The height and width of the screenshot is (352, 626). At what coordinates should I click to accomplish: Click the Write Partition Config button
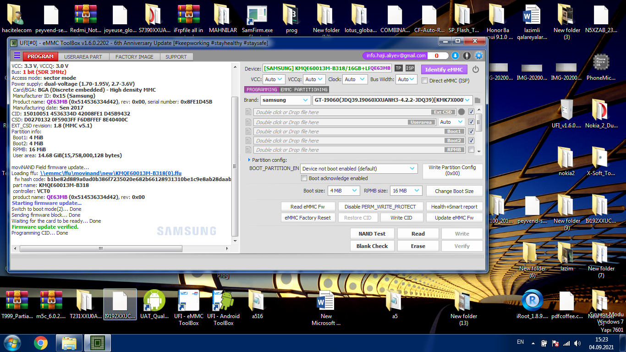click(452, 170)
